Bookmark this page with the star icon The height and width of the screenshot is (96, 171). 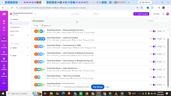point(142,8)
